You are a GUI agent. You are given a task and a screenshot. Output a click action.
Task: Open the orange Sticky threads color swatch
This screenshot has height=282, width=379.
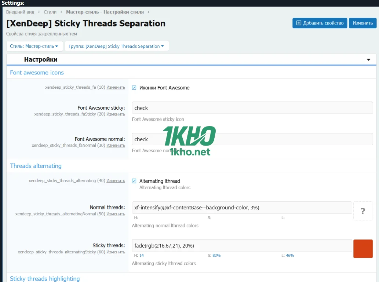tap(363, 249)
